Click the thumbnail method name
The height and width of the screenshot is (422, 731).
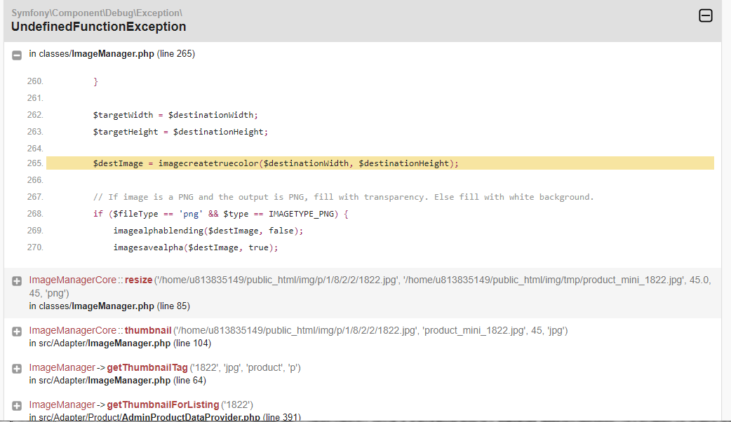pos(148,330)
